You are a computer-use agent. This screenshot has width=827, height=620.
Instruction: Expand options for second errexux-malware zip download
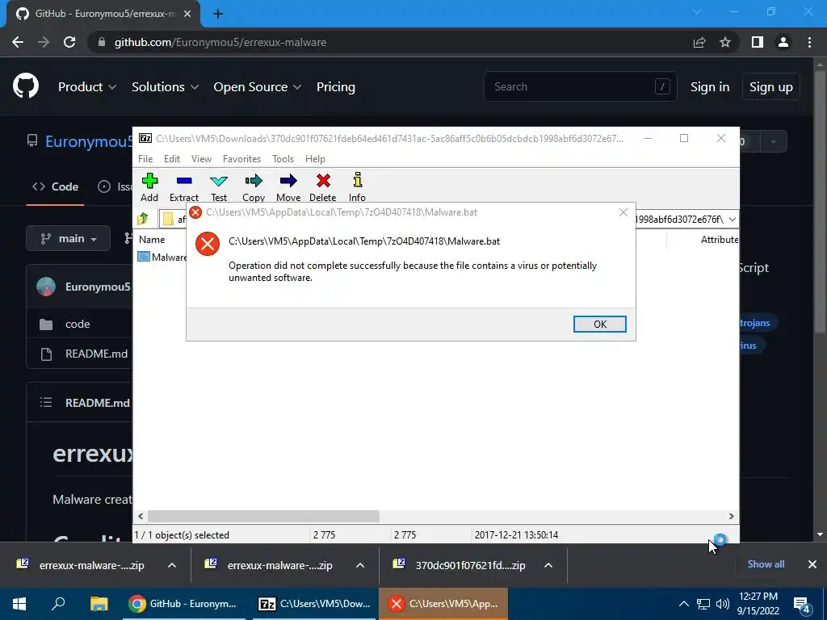click(360, 565)
